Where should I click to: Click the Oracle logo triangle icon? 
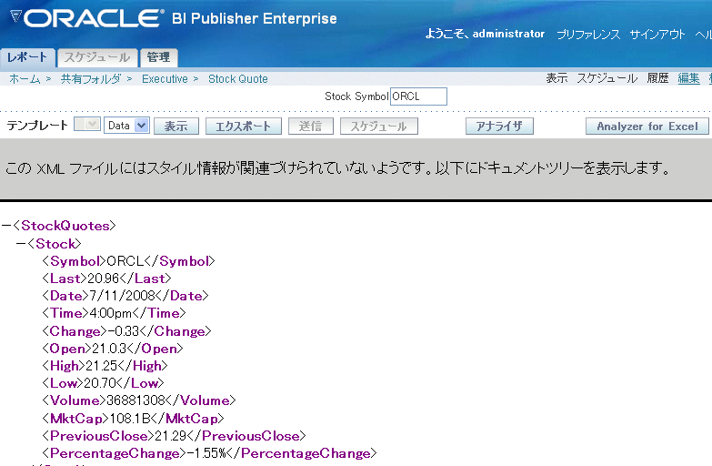click(x=15, y=16)
